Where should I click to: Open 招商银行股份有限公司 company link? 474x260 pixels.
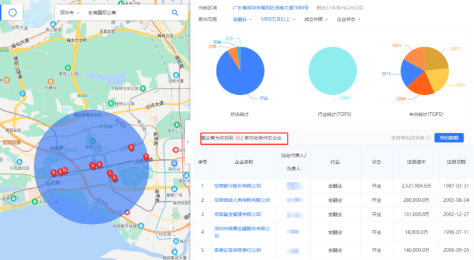[x=237, y=186]
